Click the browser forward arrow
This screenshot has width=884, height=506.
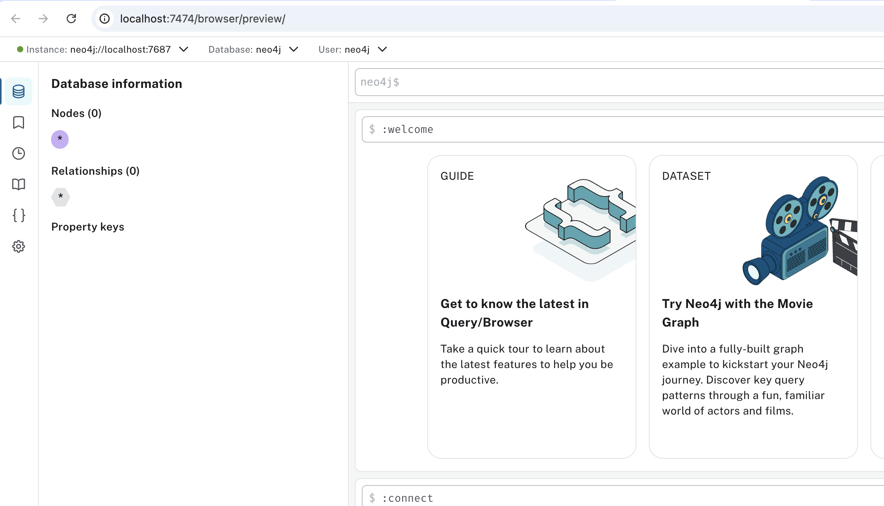(x=43, y=19)
